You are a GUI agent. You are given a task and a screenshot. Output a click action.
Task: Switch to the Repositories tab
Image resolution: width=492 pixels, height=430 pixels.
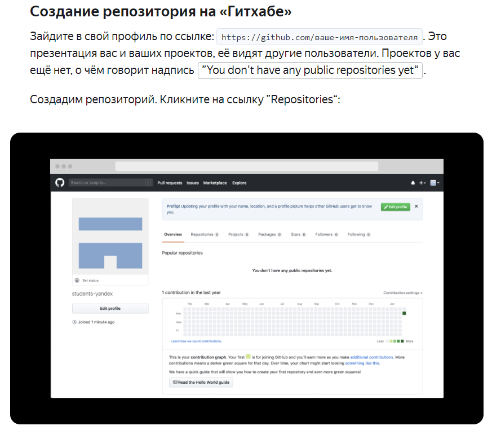[205, 235]
